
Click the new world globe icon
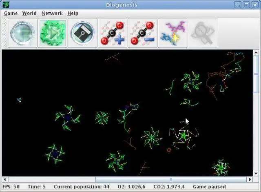23,33
